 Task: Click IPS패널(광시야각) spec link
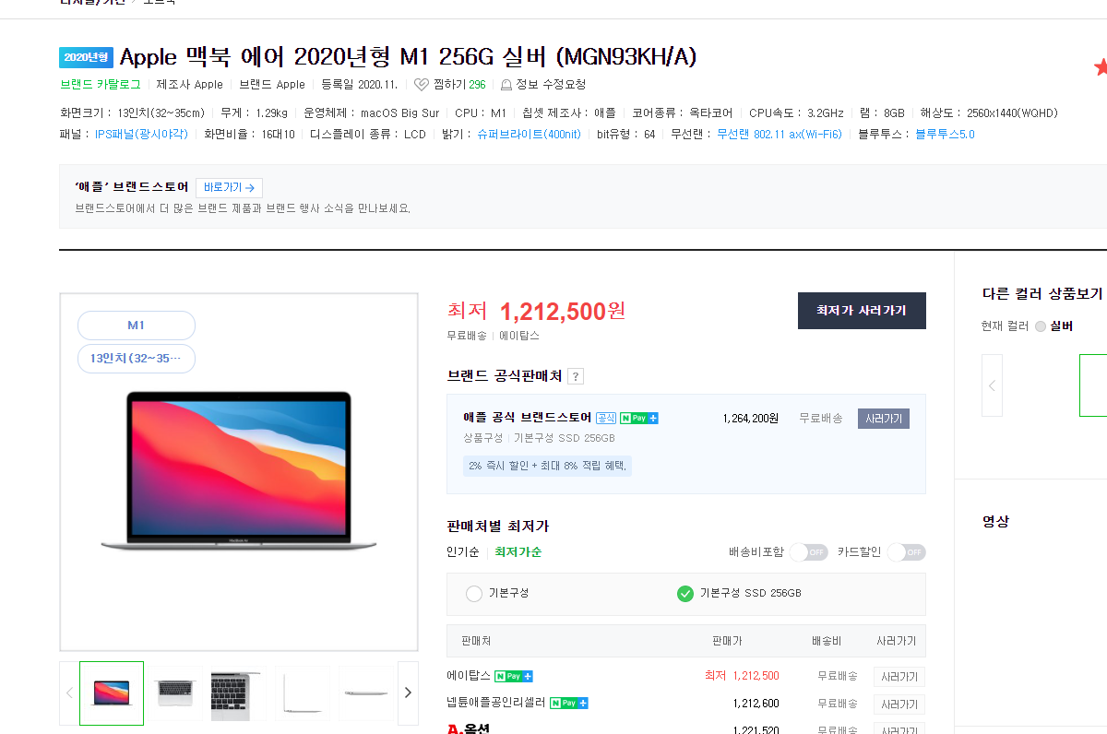[141, 135]
